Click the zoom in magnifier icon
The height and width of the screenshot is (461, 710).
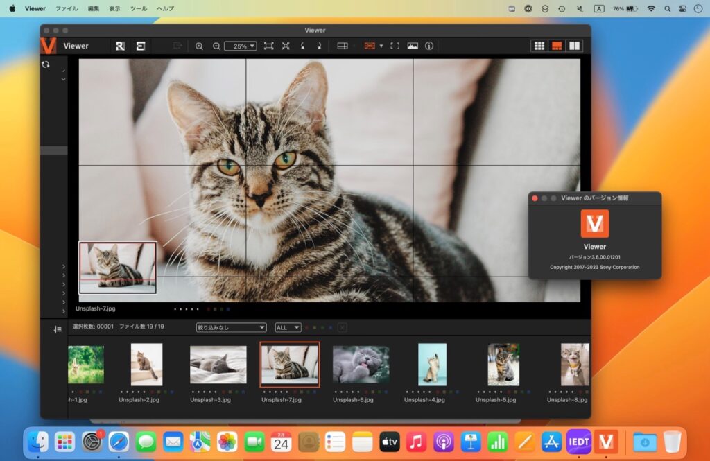pyautogui.click(x=200, y=46)
